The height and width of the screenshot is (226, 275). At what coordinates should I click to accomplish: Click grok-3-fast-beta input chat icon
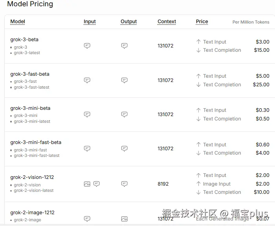click(87, 80)
